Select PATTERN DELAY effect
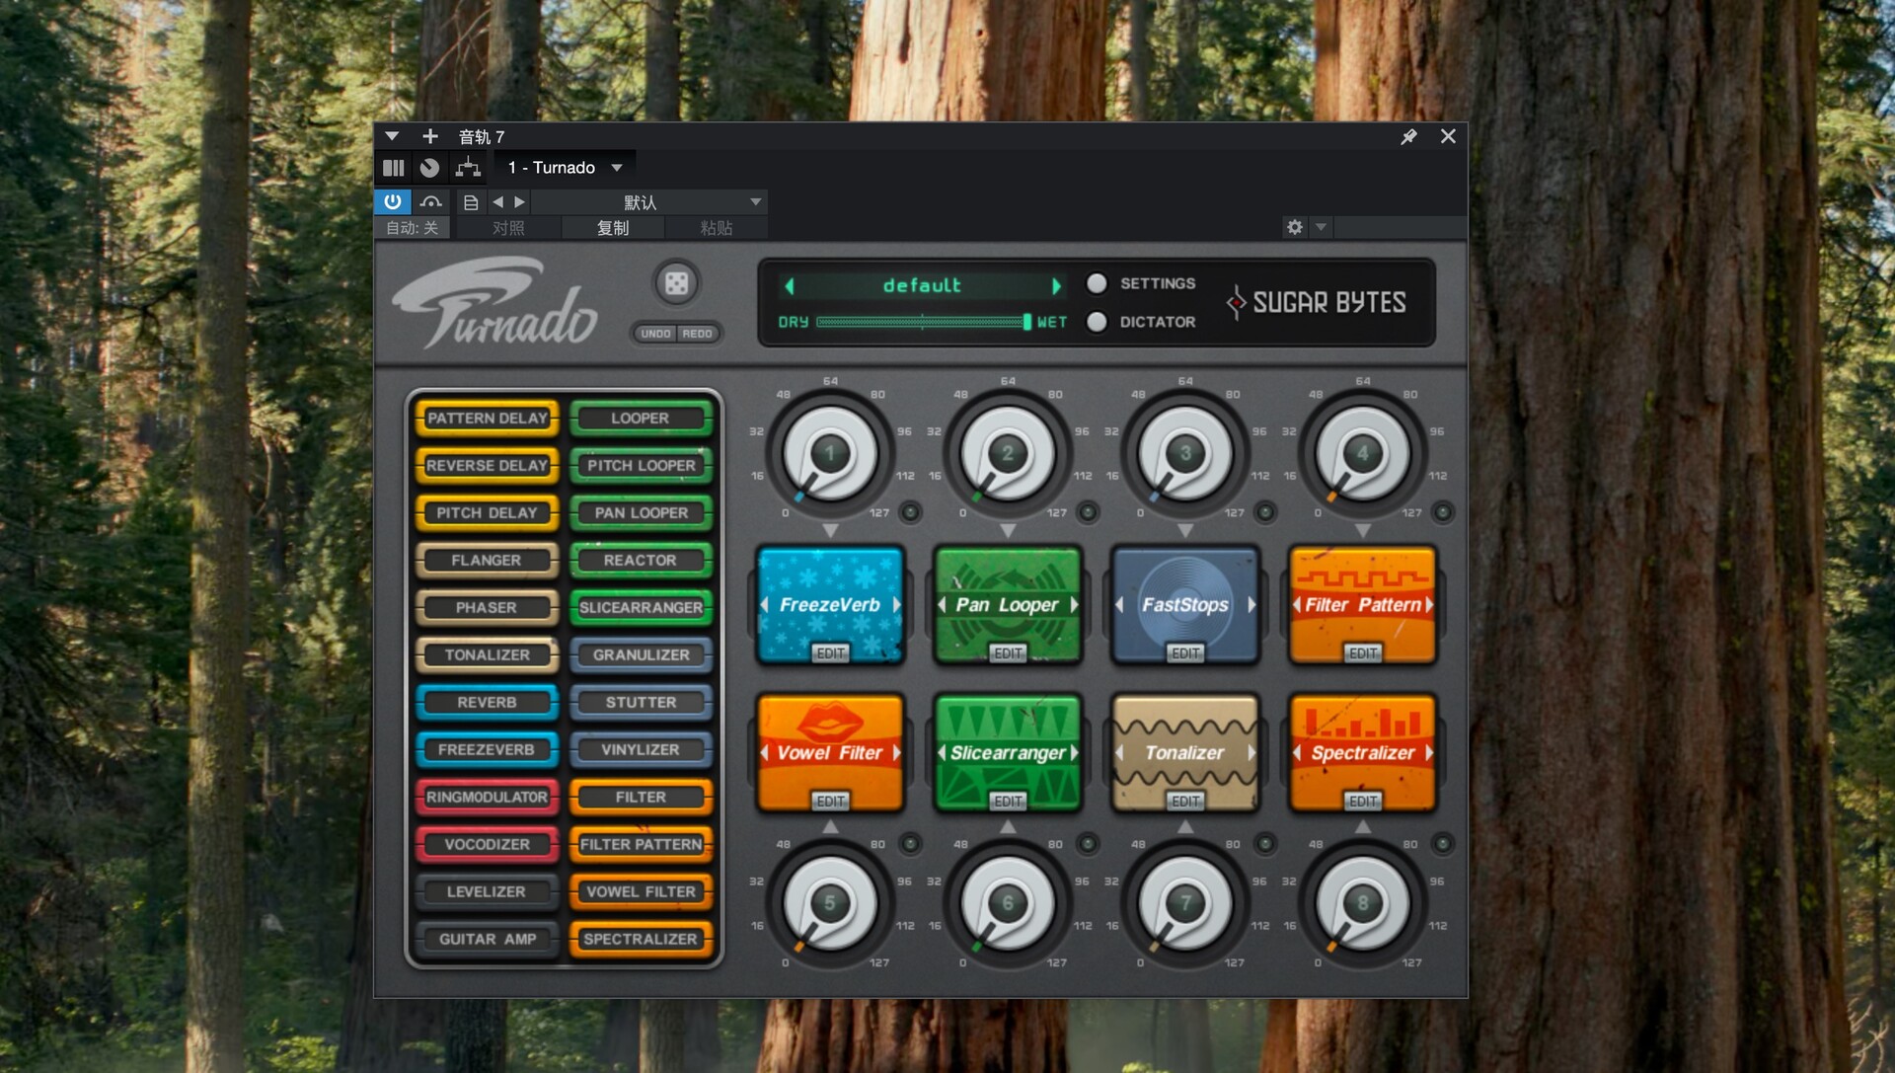The width and height of the screenshot is (1895, 1073). pos(488,419)
